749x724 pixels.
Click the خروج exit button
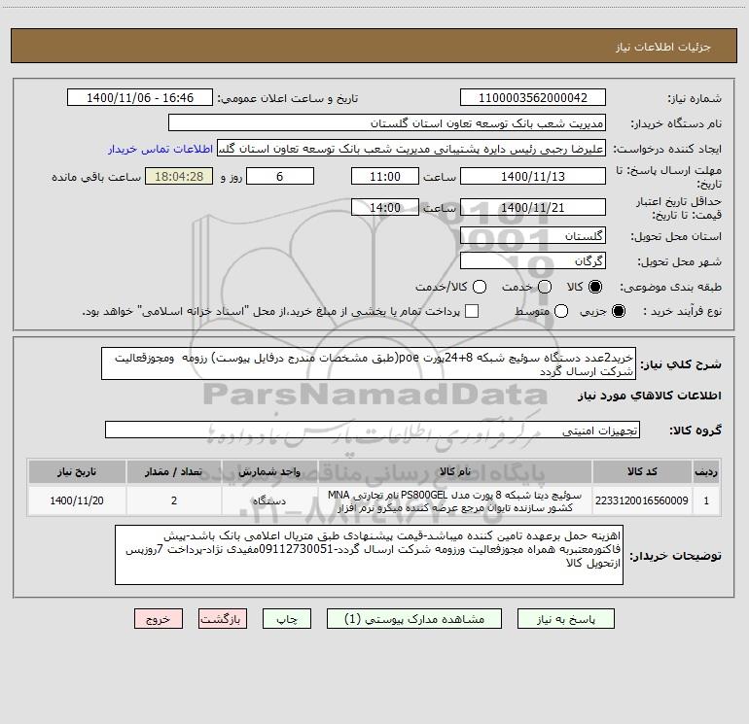pyautogui.click(x=159, y=619)
